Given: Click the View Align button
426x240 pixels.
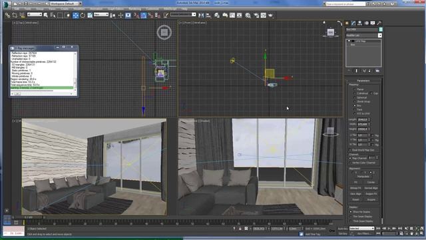Looking at the screenshot, I should (x=355, y=194).
